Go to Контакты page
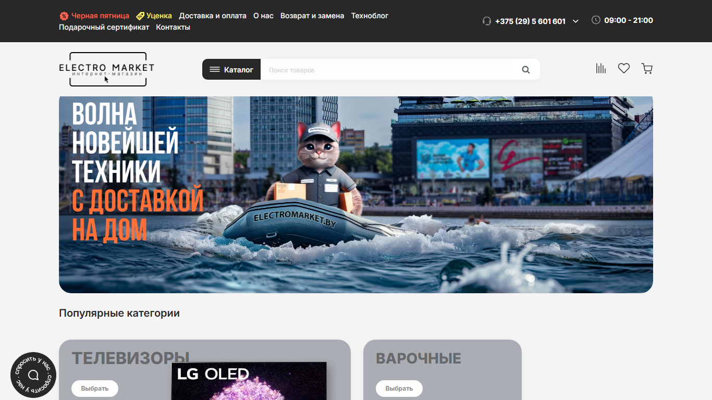 tap(173, 27)
